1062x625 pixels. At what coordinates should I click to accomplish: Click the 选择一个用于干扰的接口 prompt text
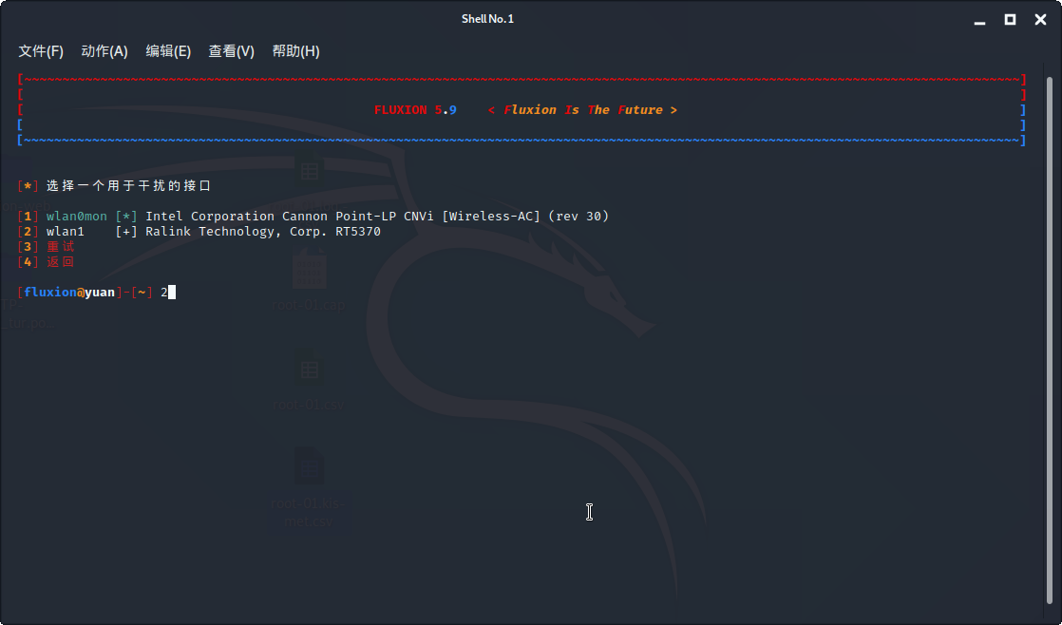point(128,185)
